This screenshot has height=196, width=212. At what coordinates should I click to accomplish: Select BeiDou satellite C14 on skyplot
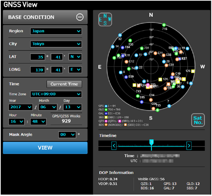151,100
